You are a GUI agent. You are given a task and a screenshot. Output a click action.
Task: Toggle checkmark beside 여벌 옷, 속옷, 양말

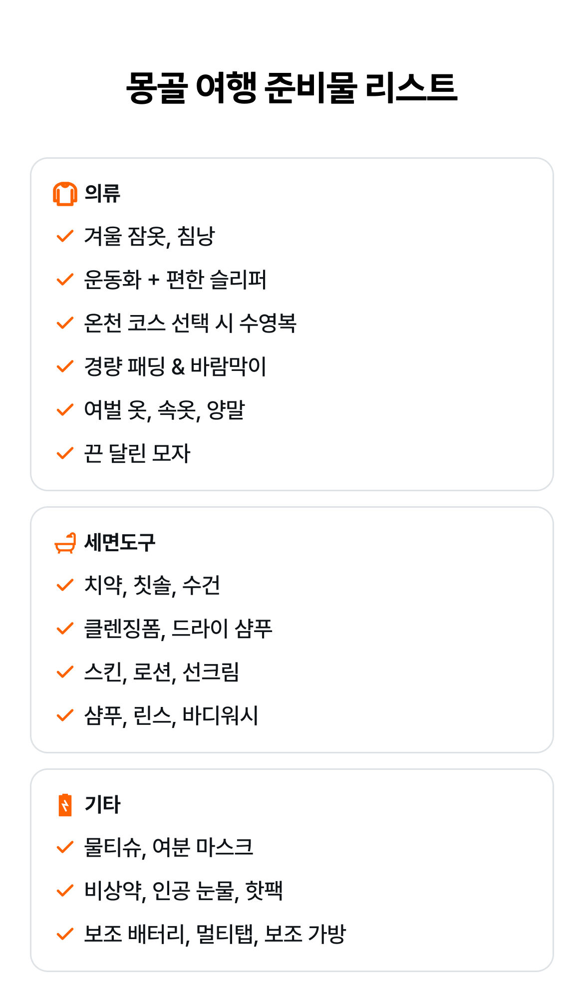[65, 410]
